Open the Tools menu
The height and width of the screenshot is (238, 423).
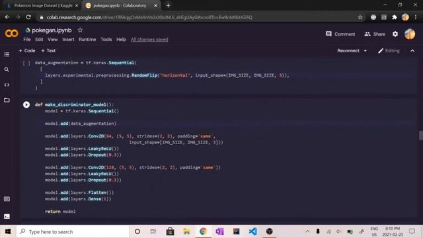(x=106, y=40)
